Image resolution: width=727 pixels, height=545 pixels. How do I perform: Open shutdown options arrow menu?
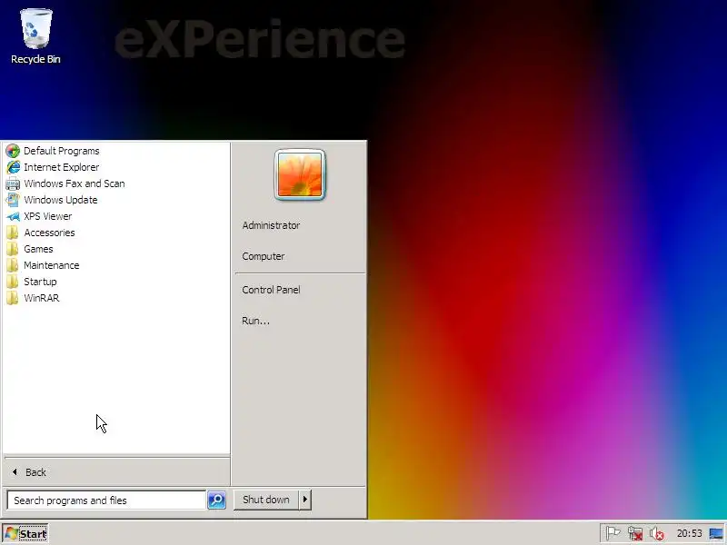coord(305,500)
